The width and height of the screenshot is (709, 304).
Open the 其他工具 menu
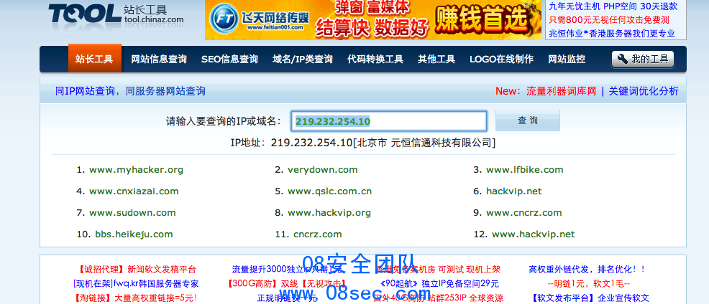point(436,59)
